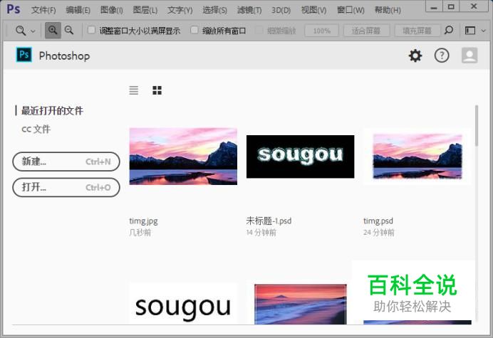Open the 3D(D) menu
This screenshot has width=493, height=338.
[281, 10]
